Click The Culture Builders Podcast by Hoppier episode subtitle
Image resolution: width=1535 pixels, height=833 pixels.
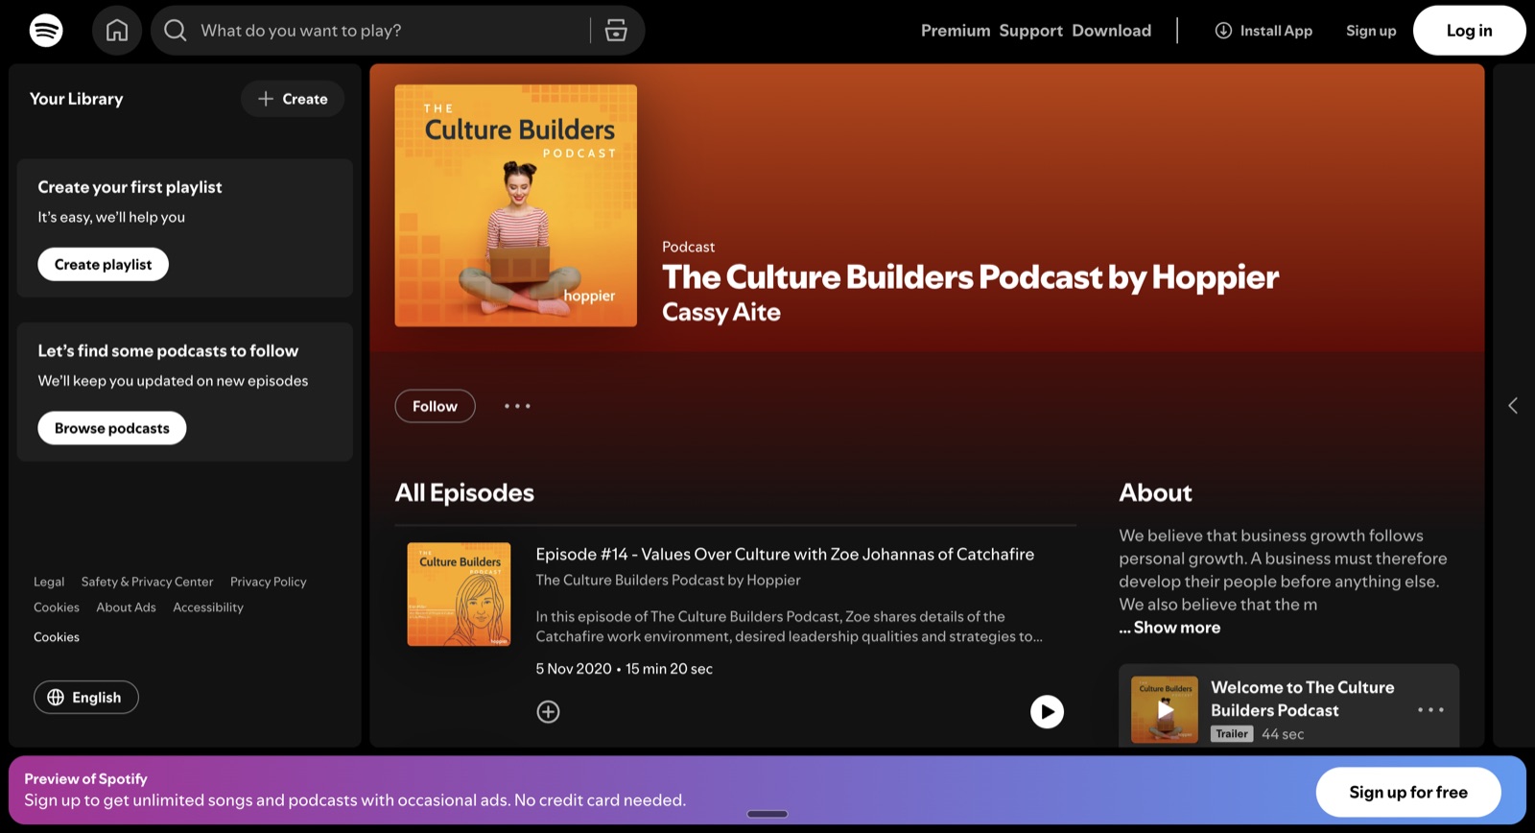click(668, 580)
